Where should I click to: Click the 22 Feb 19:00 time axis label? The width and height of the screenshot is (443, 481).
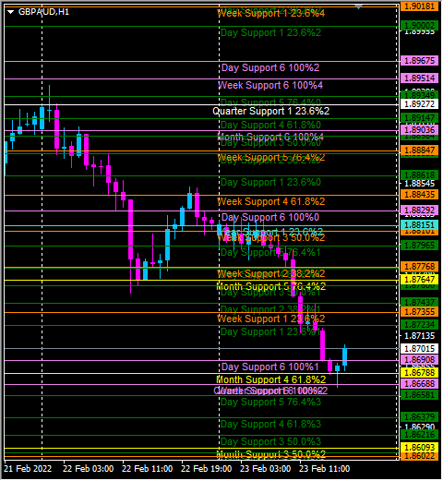(x=207, y=469)
